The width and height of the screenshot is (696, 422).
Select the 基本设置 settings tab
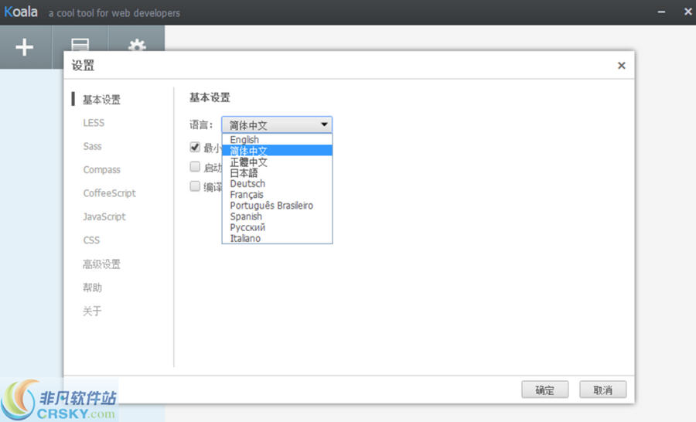[101, 100]
